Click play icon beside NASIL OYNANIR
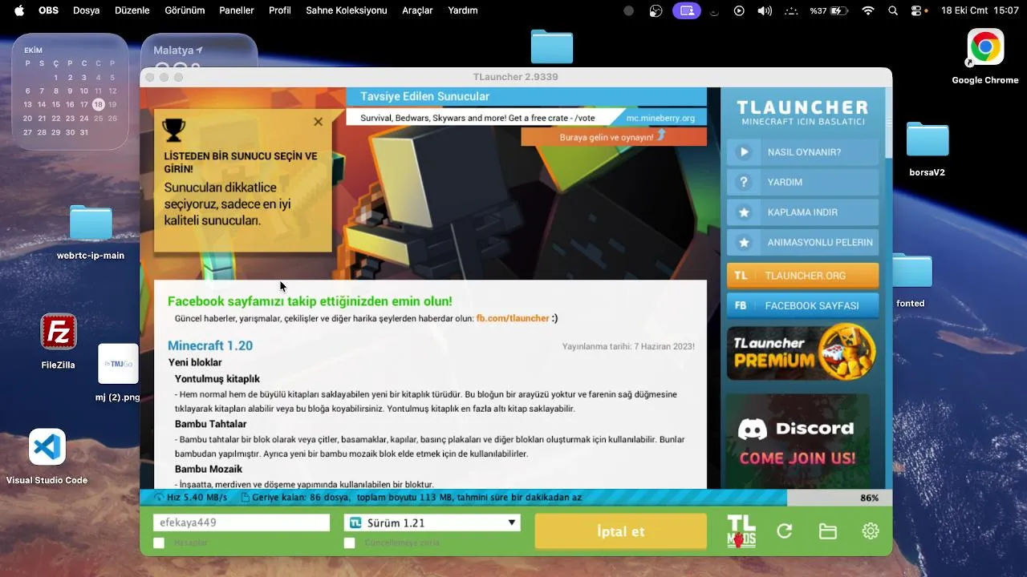Viewport: 1027px width, 577px height. coord(744,152)
